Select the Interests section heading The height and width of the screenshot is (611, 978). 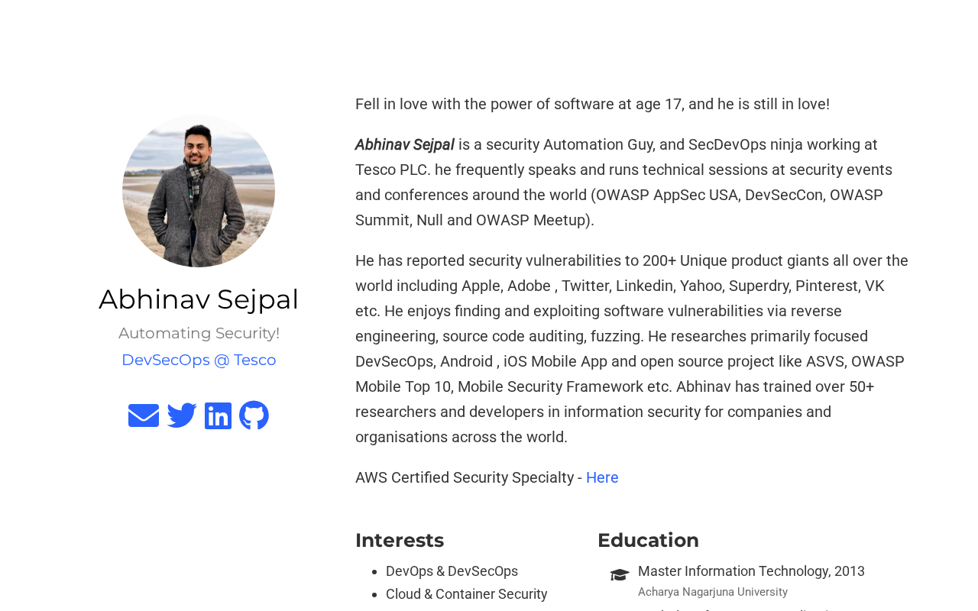[x=400, y=540]
